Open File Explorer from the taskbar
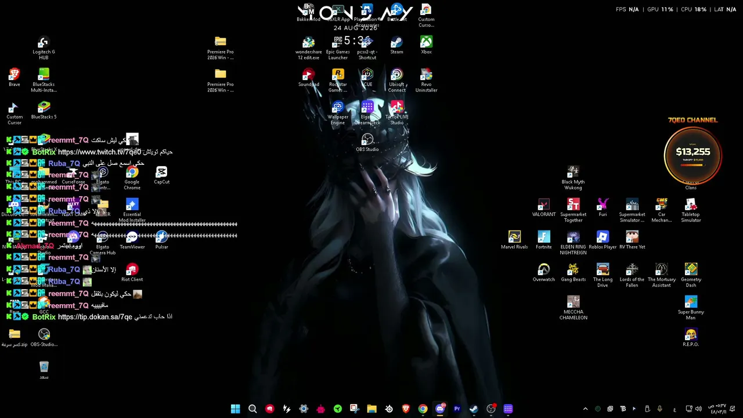743x418 pixels. coord(371,409)
